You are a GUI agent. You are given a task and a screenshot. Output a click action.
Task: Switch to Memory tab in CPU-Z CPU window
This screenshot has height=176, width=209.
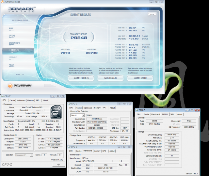[30, 101]
